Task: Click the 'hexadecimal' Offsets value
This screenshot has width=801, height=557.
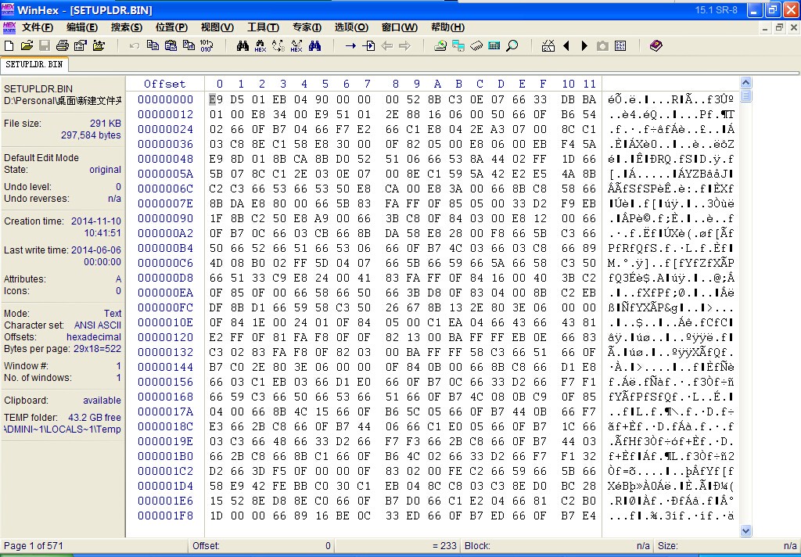Action: (94, 336)
